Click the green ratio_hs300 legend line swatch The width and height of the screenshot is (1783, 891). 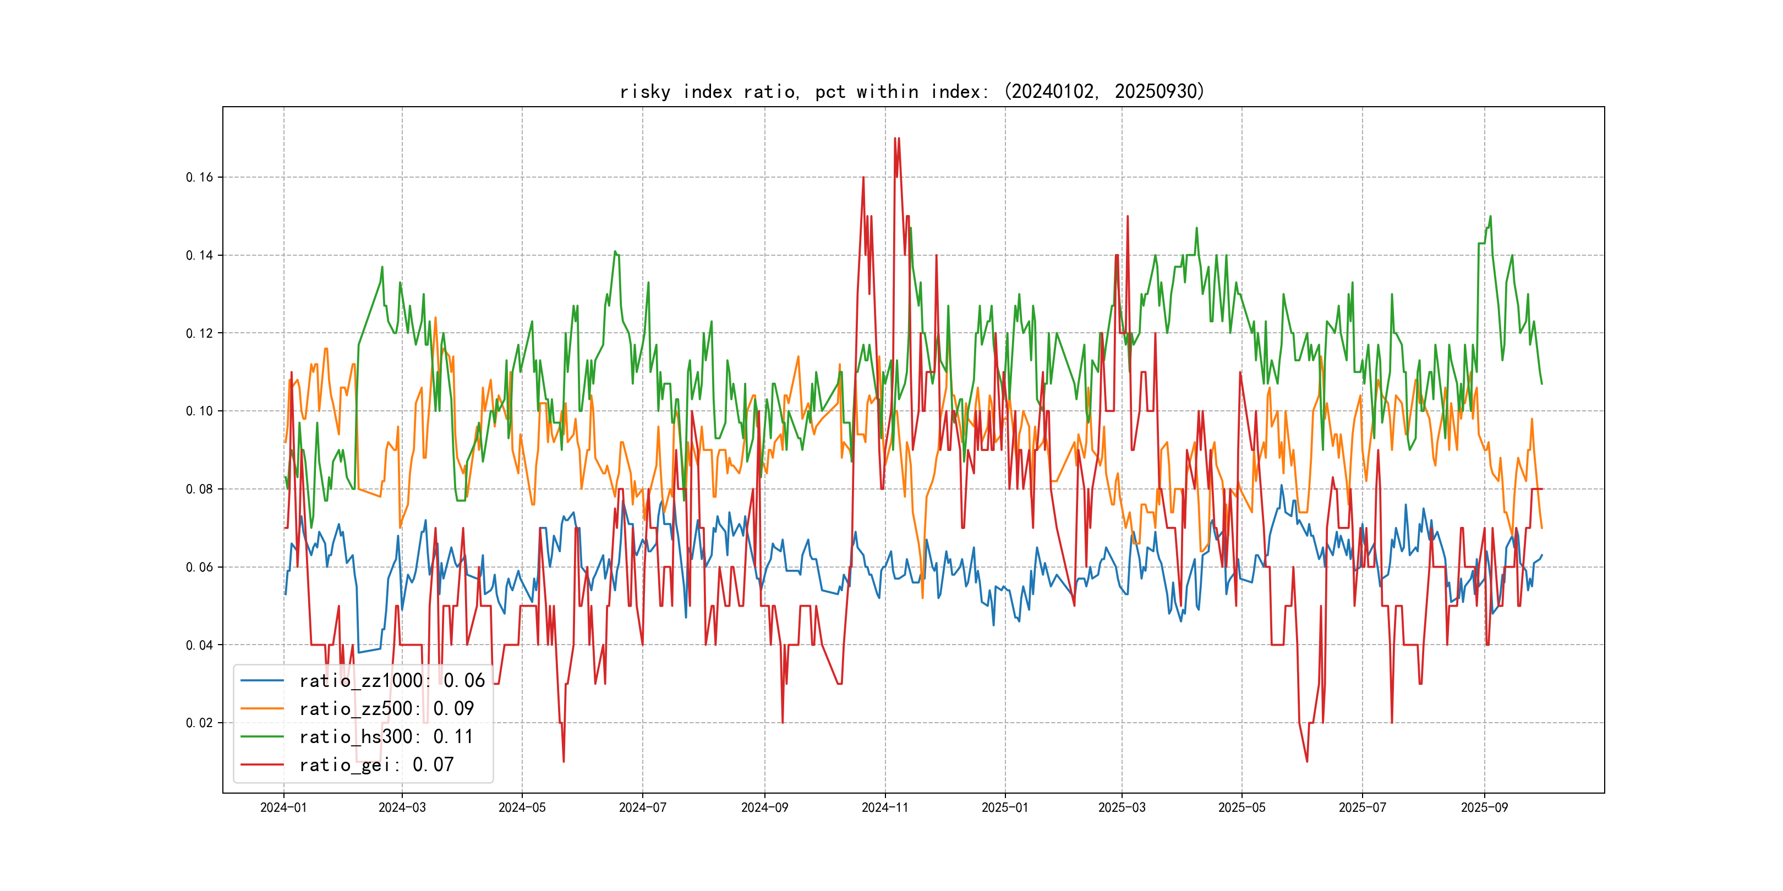[261, 737]
